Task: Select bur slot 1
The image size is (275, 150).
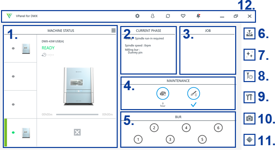Action: [138, 140]
